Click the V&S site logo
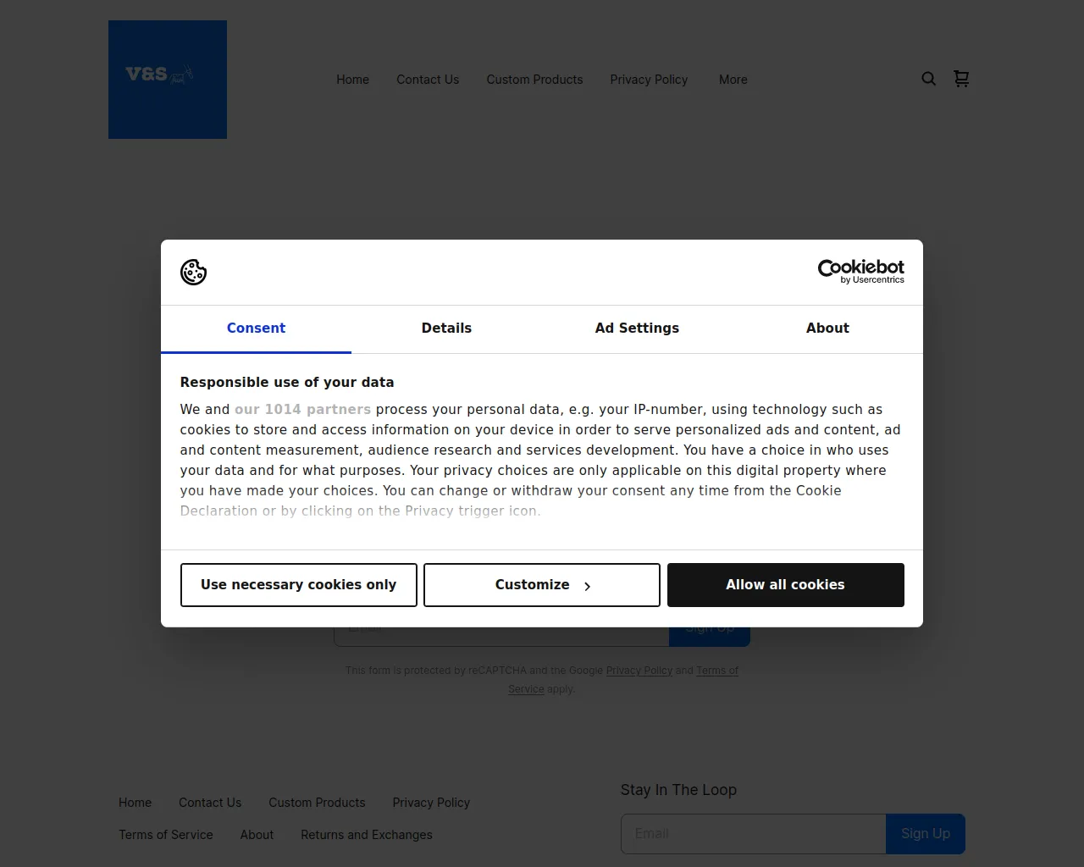Viewport: 1084px width, 867px height. point(167,79)
